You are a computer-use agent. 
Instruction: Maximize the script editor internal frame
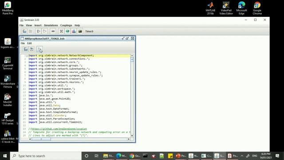click(127, 39)
